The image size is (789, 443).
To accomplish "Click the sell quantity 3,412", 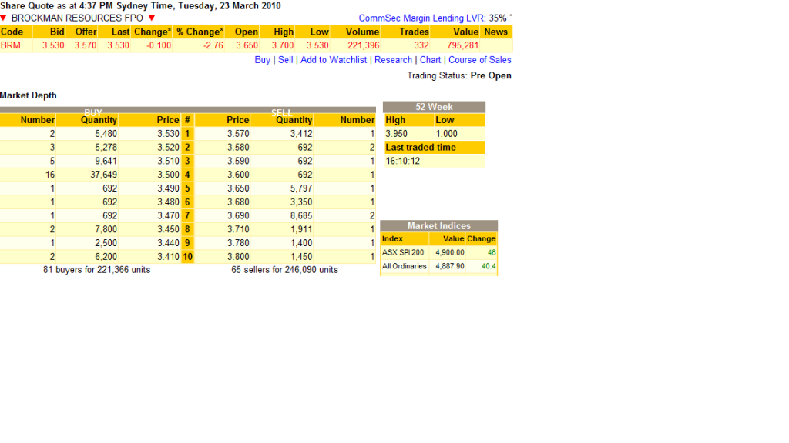I will pyautogui.click(x=301, y=134).
